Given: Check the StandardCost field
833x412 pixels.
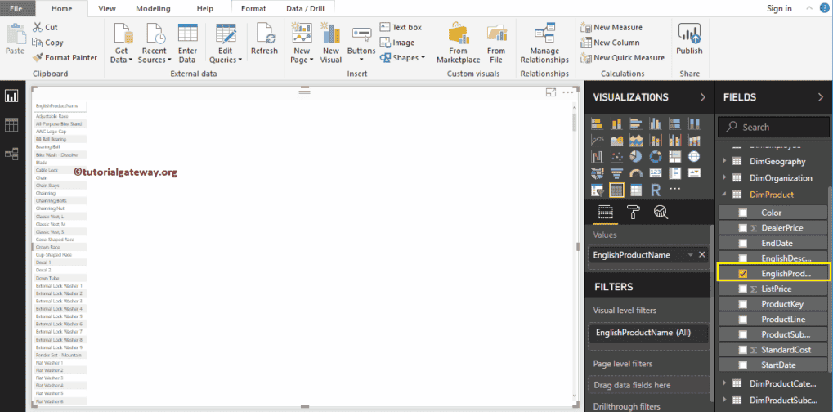Looking at the screenshot, I should tap(743, 350).
